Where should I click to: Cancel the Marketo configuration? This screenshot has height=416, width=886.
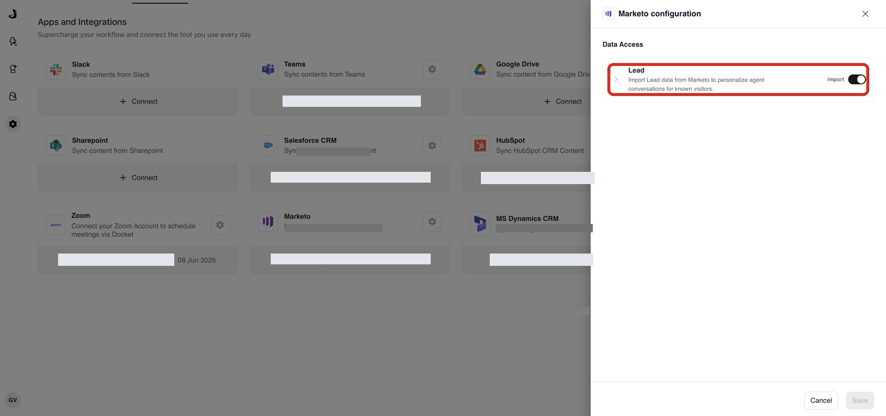(821, 400)
